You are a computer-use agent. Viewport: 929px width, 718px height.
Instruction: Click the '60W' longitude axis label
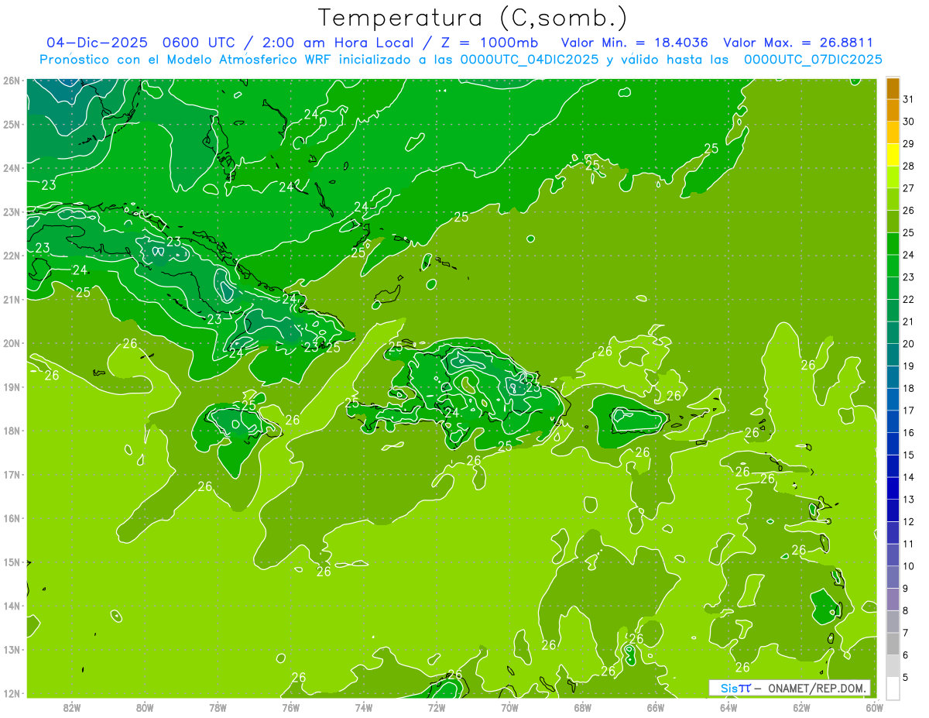click(x=875, y=706)
